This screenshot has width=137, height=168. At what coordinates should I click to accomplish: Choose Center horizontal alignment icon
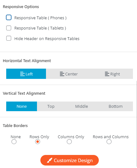point(62,74)
